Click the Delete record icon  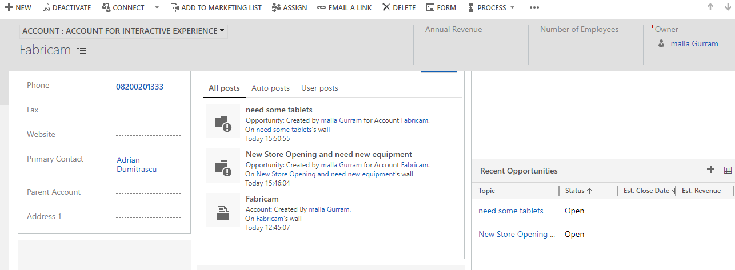click(x=386, y=7)
